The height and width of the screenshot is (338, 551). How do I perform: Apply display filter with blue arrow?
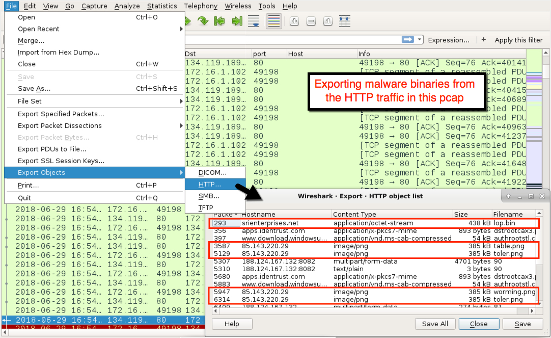[407, 40]
